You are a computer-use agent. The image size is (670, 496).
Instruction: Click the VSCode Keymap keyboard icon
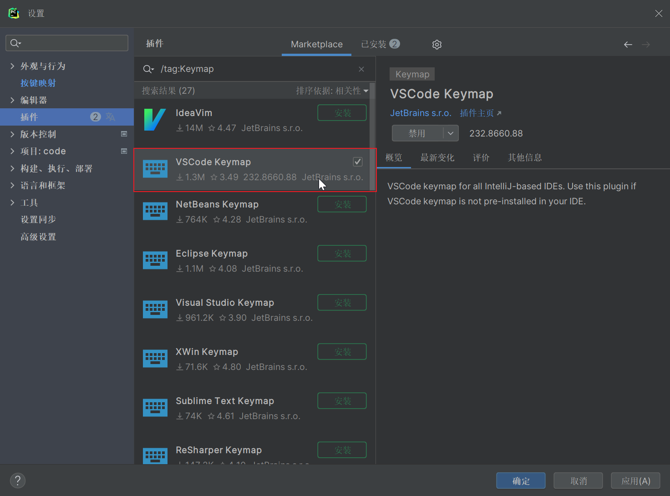(155, 169)
